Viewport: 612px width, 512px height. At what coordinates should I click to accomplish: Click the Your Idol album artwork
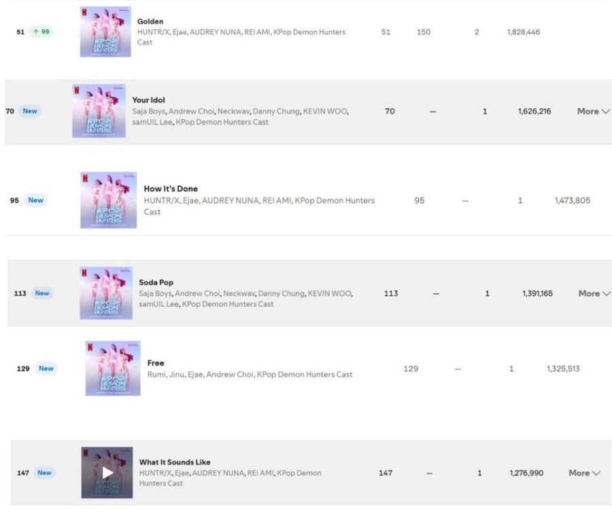99,111
